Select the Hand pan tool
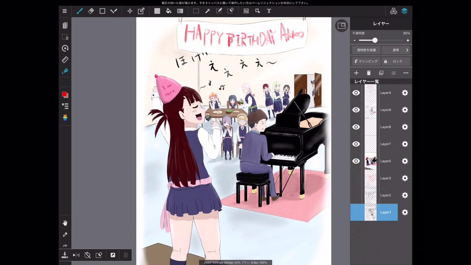This screenshot has width=471, height=265. click(65, 223)
